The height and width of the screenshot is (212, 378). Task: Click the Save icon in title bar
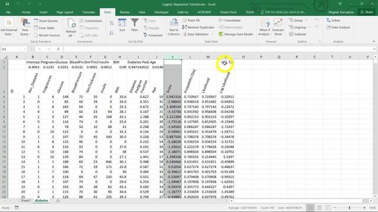(7, 4)
